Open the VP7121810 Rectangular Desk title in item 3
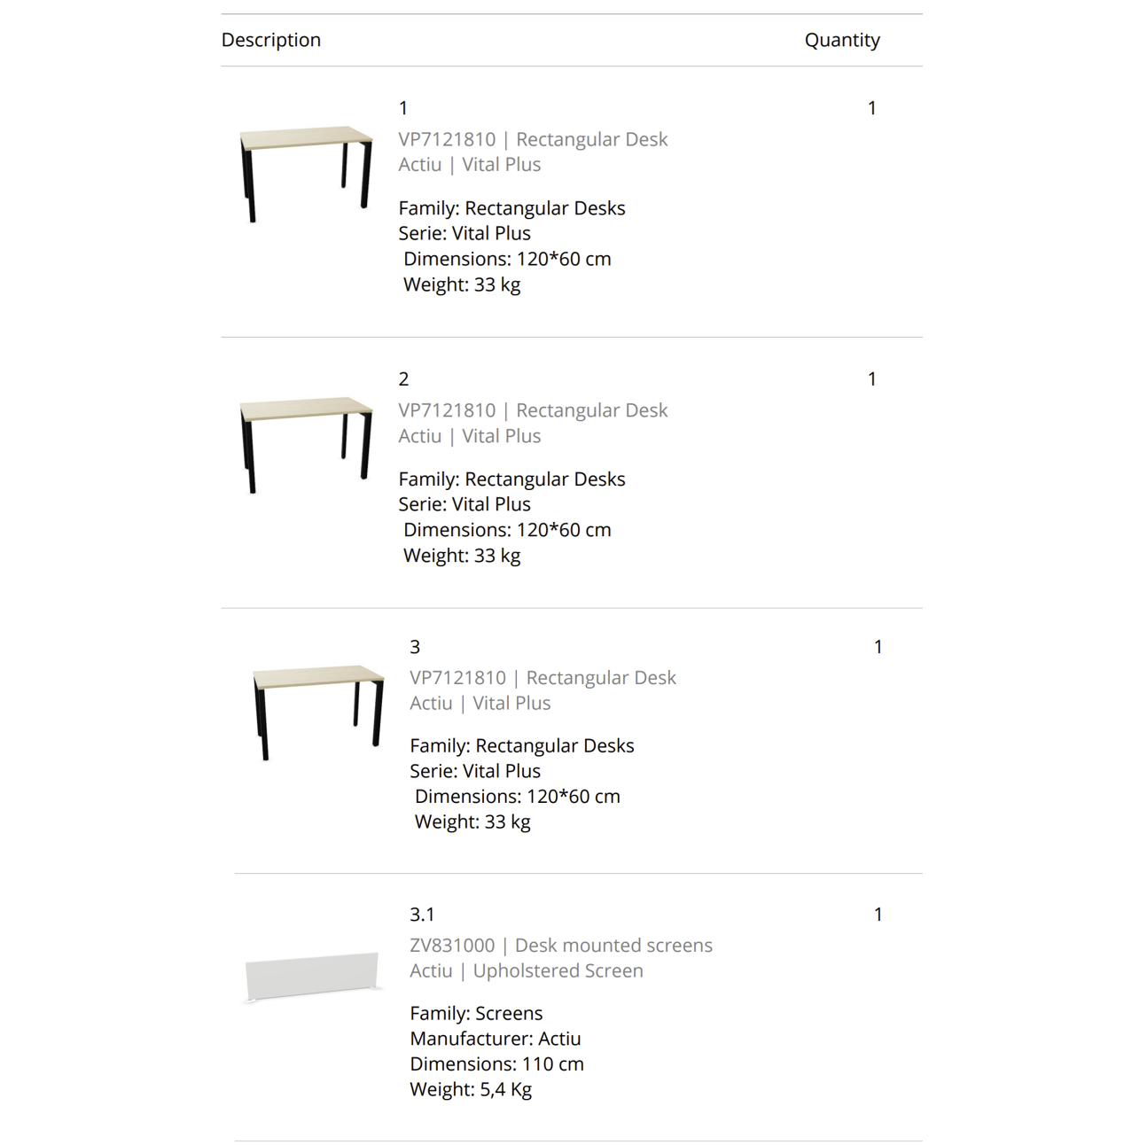This screenshot has width=1124, height=1145. (542, 678)
